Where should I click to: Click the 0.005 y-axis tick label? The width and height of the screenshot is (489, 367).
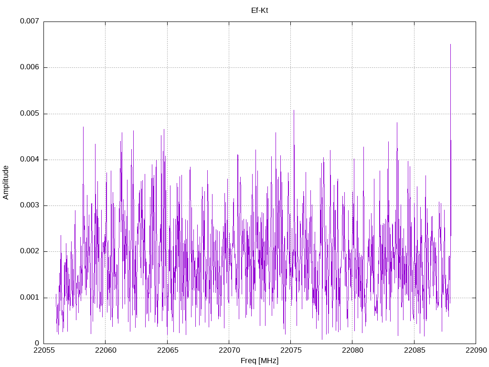click(x=29, y=114)
